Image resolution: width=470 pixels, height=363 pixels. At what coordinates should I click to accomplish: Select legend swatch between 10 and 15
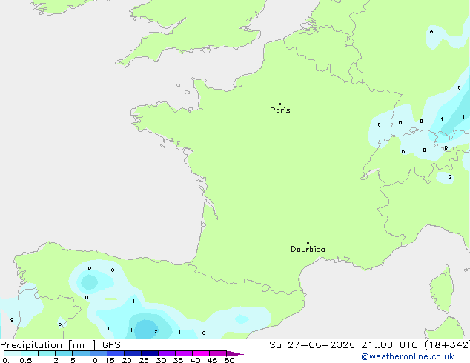(x=99, y=353)
